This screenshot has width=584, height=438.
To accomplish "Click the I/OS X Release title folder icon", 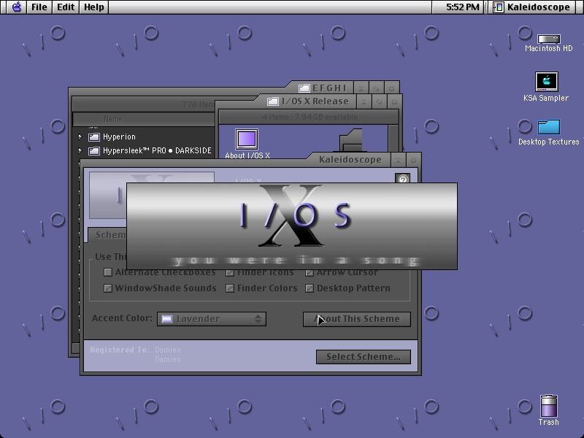I will pyautogui.click(x=272, y=101).
